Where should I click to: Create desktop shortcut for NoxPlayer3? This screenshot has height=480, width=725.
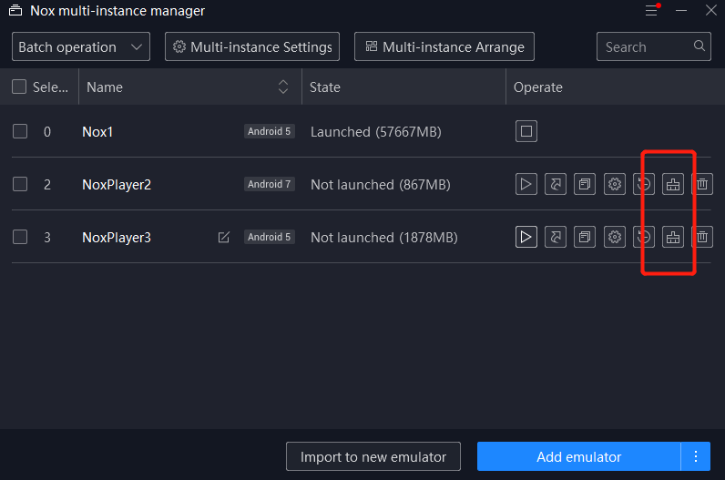556,237
